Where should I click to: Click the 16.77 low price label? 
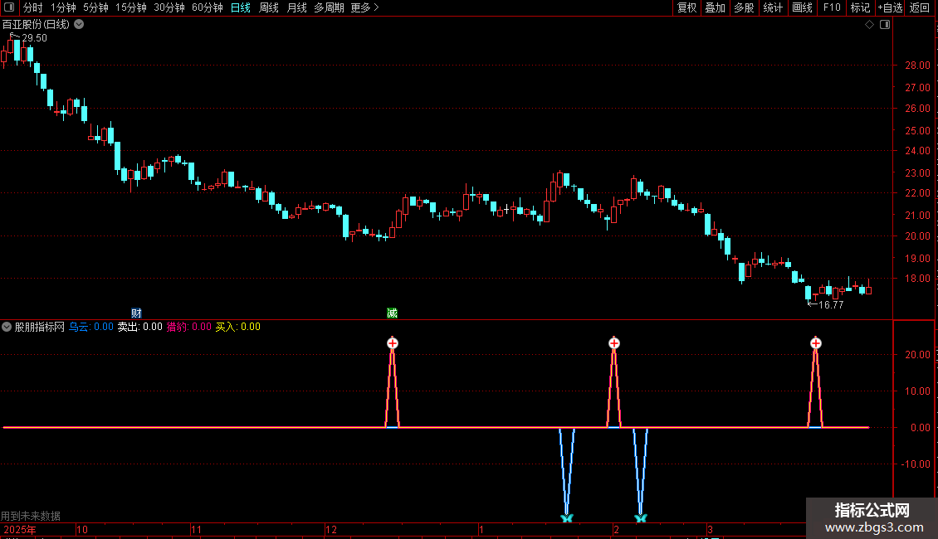pyautogui.click(x=831, y=305)
